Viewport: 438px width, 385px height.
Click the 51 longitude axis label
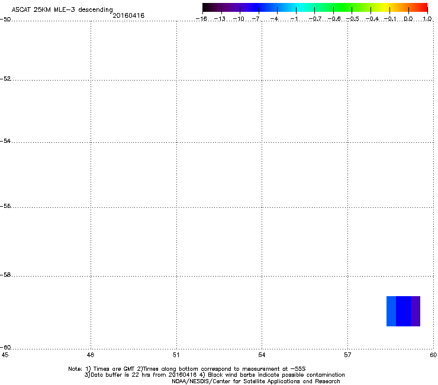[x=176, y=355]
